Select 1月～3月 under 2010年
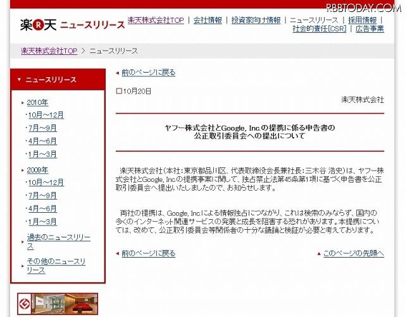Screen dimensions: 405x317 click(42, 154)
